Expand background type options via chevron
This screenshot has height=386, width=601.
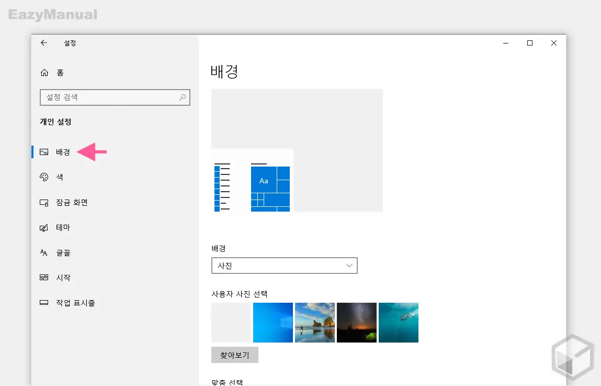click(349, 266)
